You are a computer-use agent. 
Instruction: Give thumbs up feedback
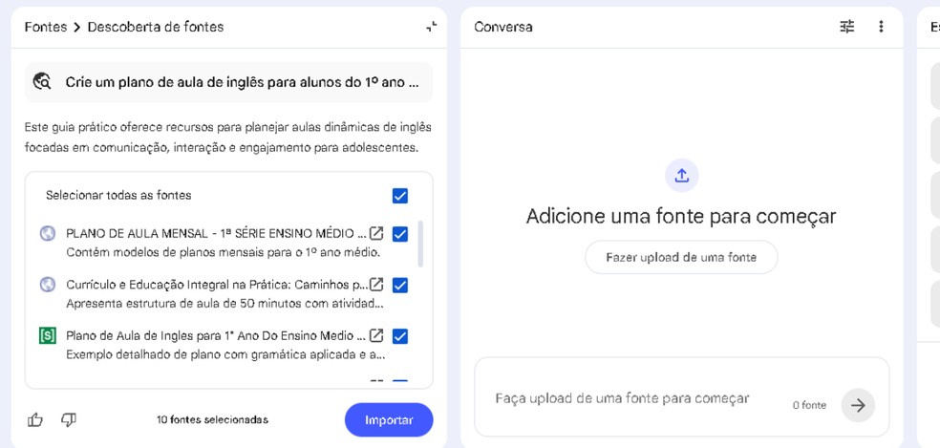pos(35,419)
